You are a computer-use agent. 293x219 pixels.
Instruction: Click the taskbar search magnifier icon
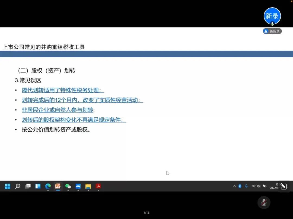[18, 186]
